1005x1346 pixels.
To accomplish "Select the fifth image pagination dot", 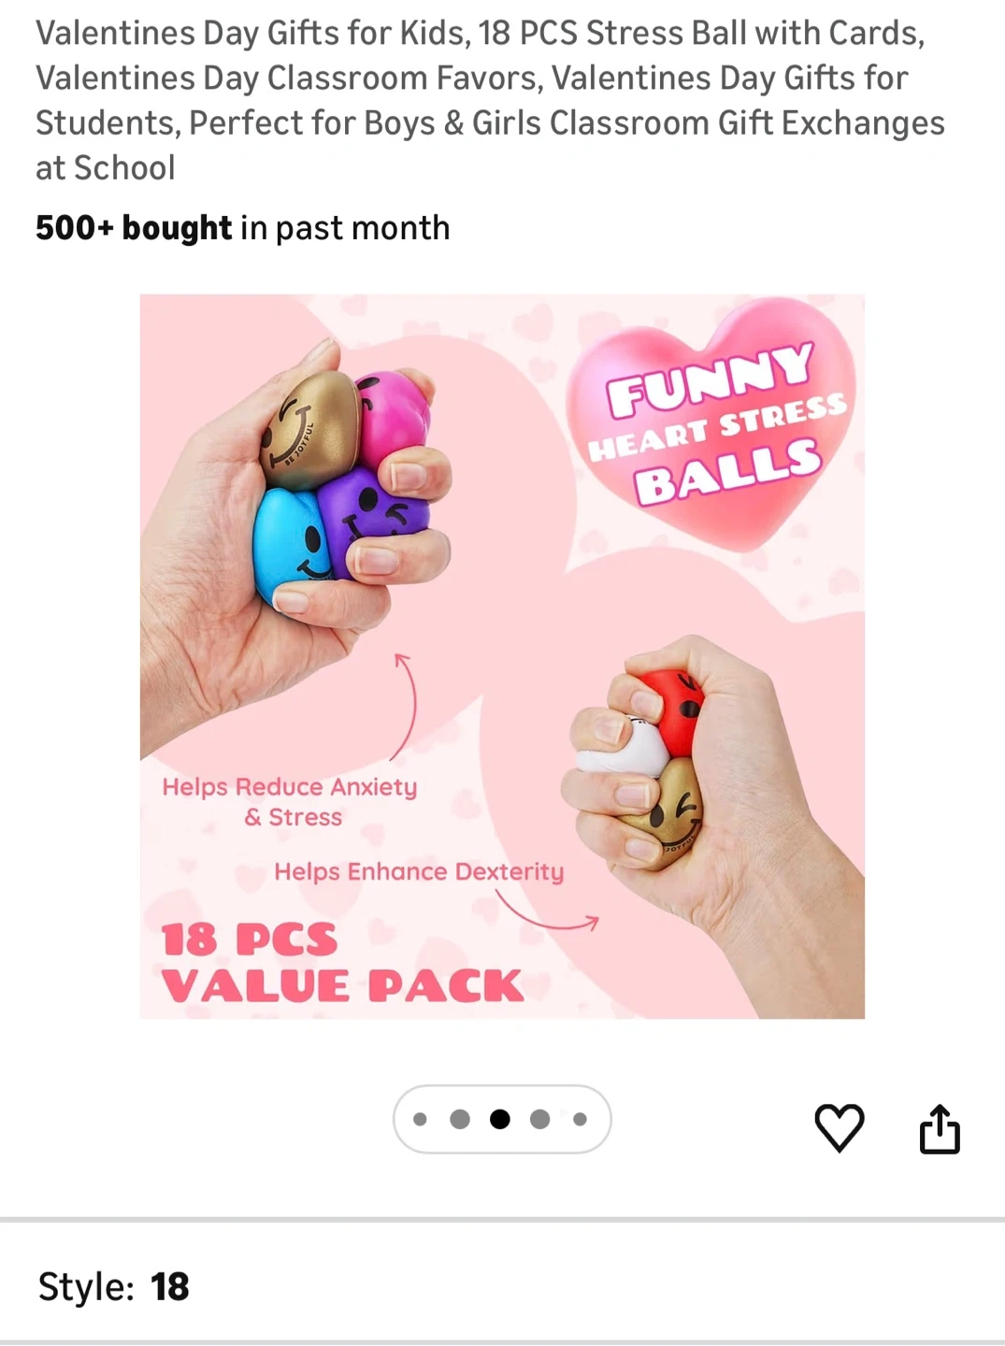I will point(580,1119).
